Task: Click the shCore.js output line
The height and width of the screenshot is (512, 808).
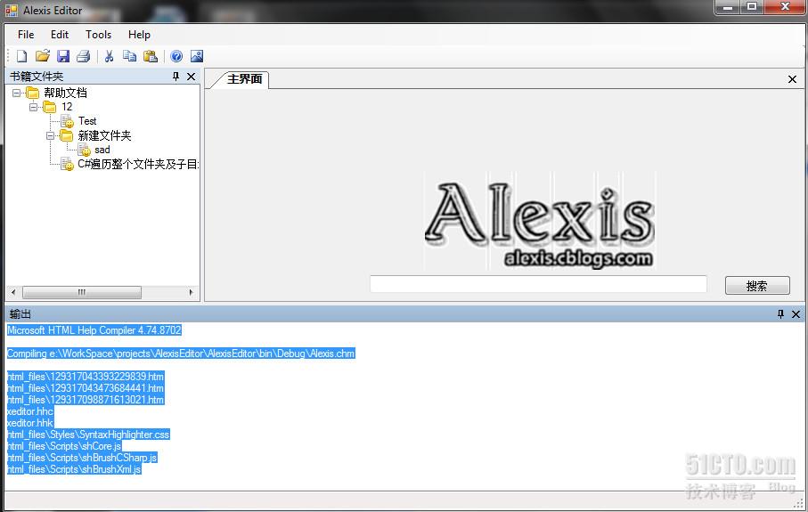Action: (x=64, y=446)
